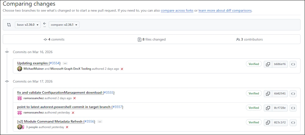Image resolution: width=305 pixels, height=135 pixels.
Task: Copy full SHA for commit 0cf728e
Action: (x=268, y=108)
